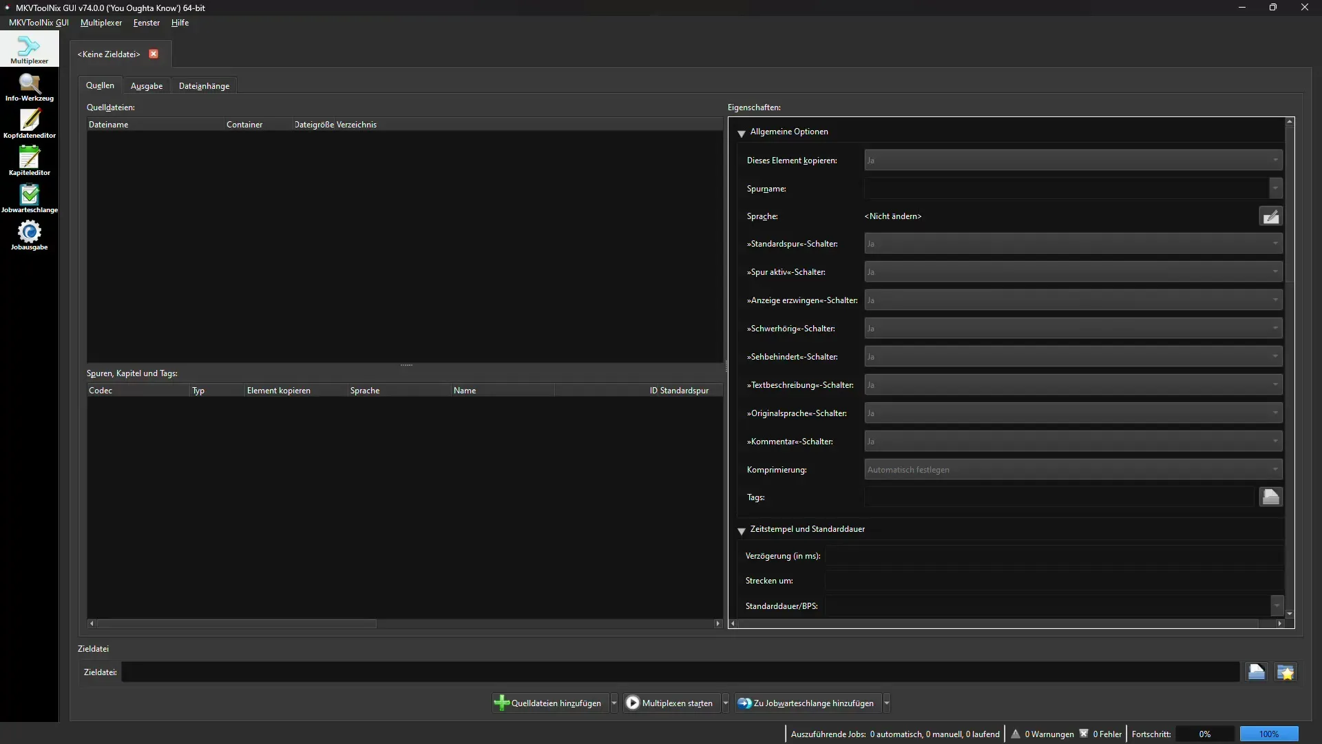1322x744 pixels.
Task: Open the dropdown arrow beside Zu Jobwarteschlange hinzufügen
Action: point(887,703)
